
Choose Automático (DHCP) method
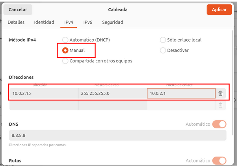point(65,40)
